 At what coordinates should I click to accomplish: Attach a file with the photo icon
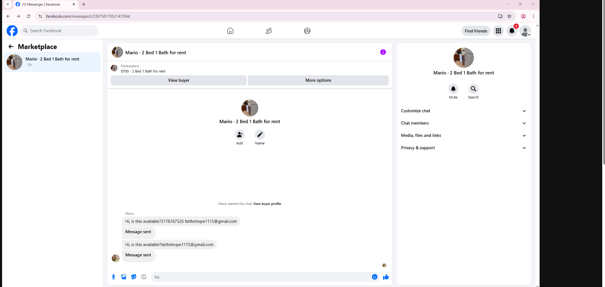[124, 277]
